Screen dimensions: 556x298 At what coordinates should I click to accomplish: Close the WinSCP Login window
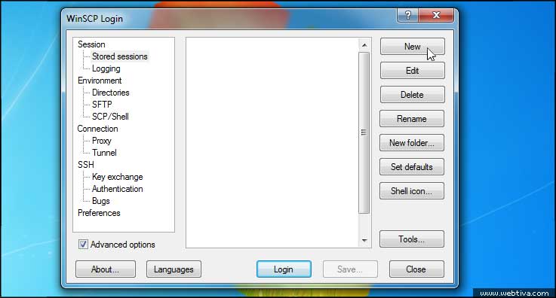click(436, 15)
